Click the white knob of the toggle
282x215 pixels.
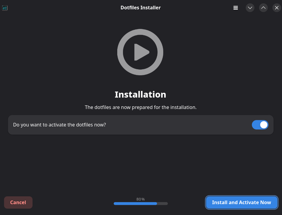click(264, 125)
